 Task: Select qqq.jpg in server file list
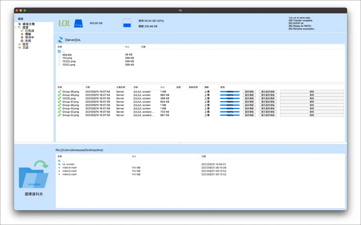pos(67,55)
